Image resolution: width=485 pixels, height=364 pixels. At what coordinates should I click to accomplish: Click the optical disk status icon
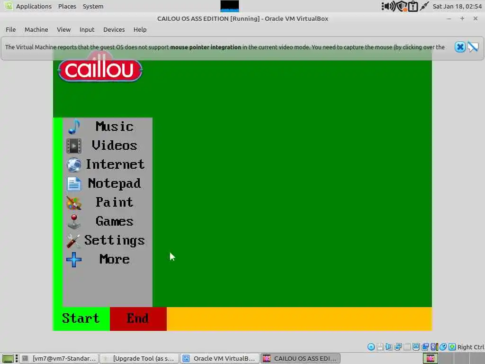coord(371,347)
